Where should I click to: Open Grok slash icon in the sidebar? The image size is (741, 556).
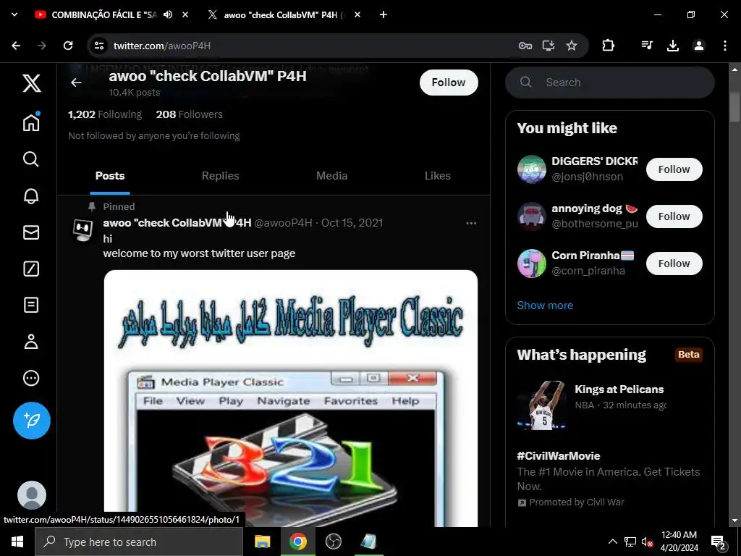tap(31, 269)
